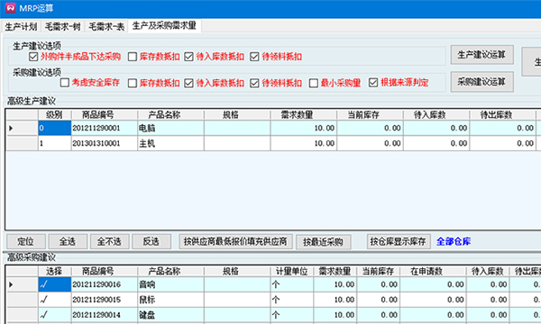Screen dimensions: 541x324
Task: Run 生产建议运算 button
Action: tap(482, 55)
